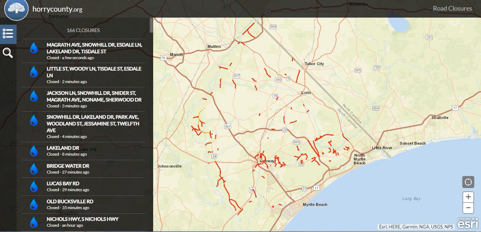Select the Lucas Bay Rd closure entry
The height and width of the screenshot is (232, 481).
[83, 186]
